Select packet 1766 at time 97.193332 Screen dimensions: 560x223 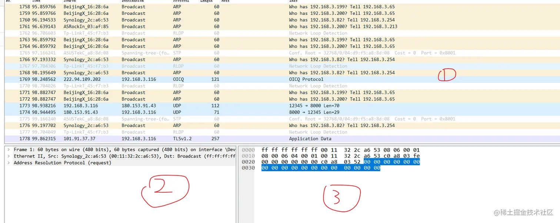tap(282, 60)
